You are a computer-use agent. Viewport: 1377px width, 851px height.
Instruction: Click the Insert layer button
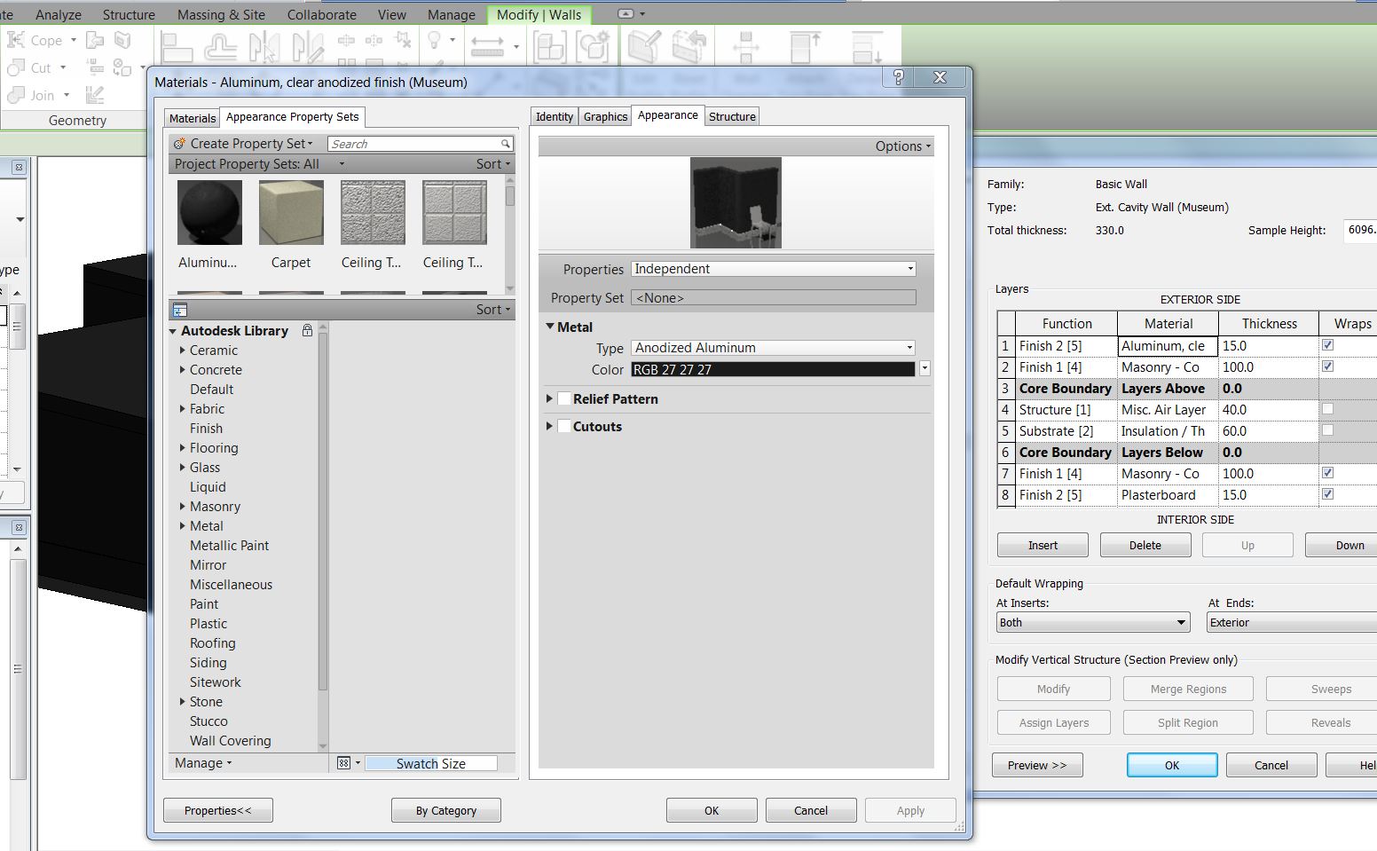(1043, 545)
